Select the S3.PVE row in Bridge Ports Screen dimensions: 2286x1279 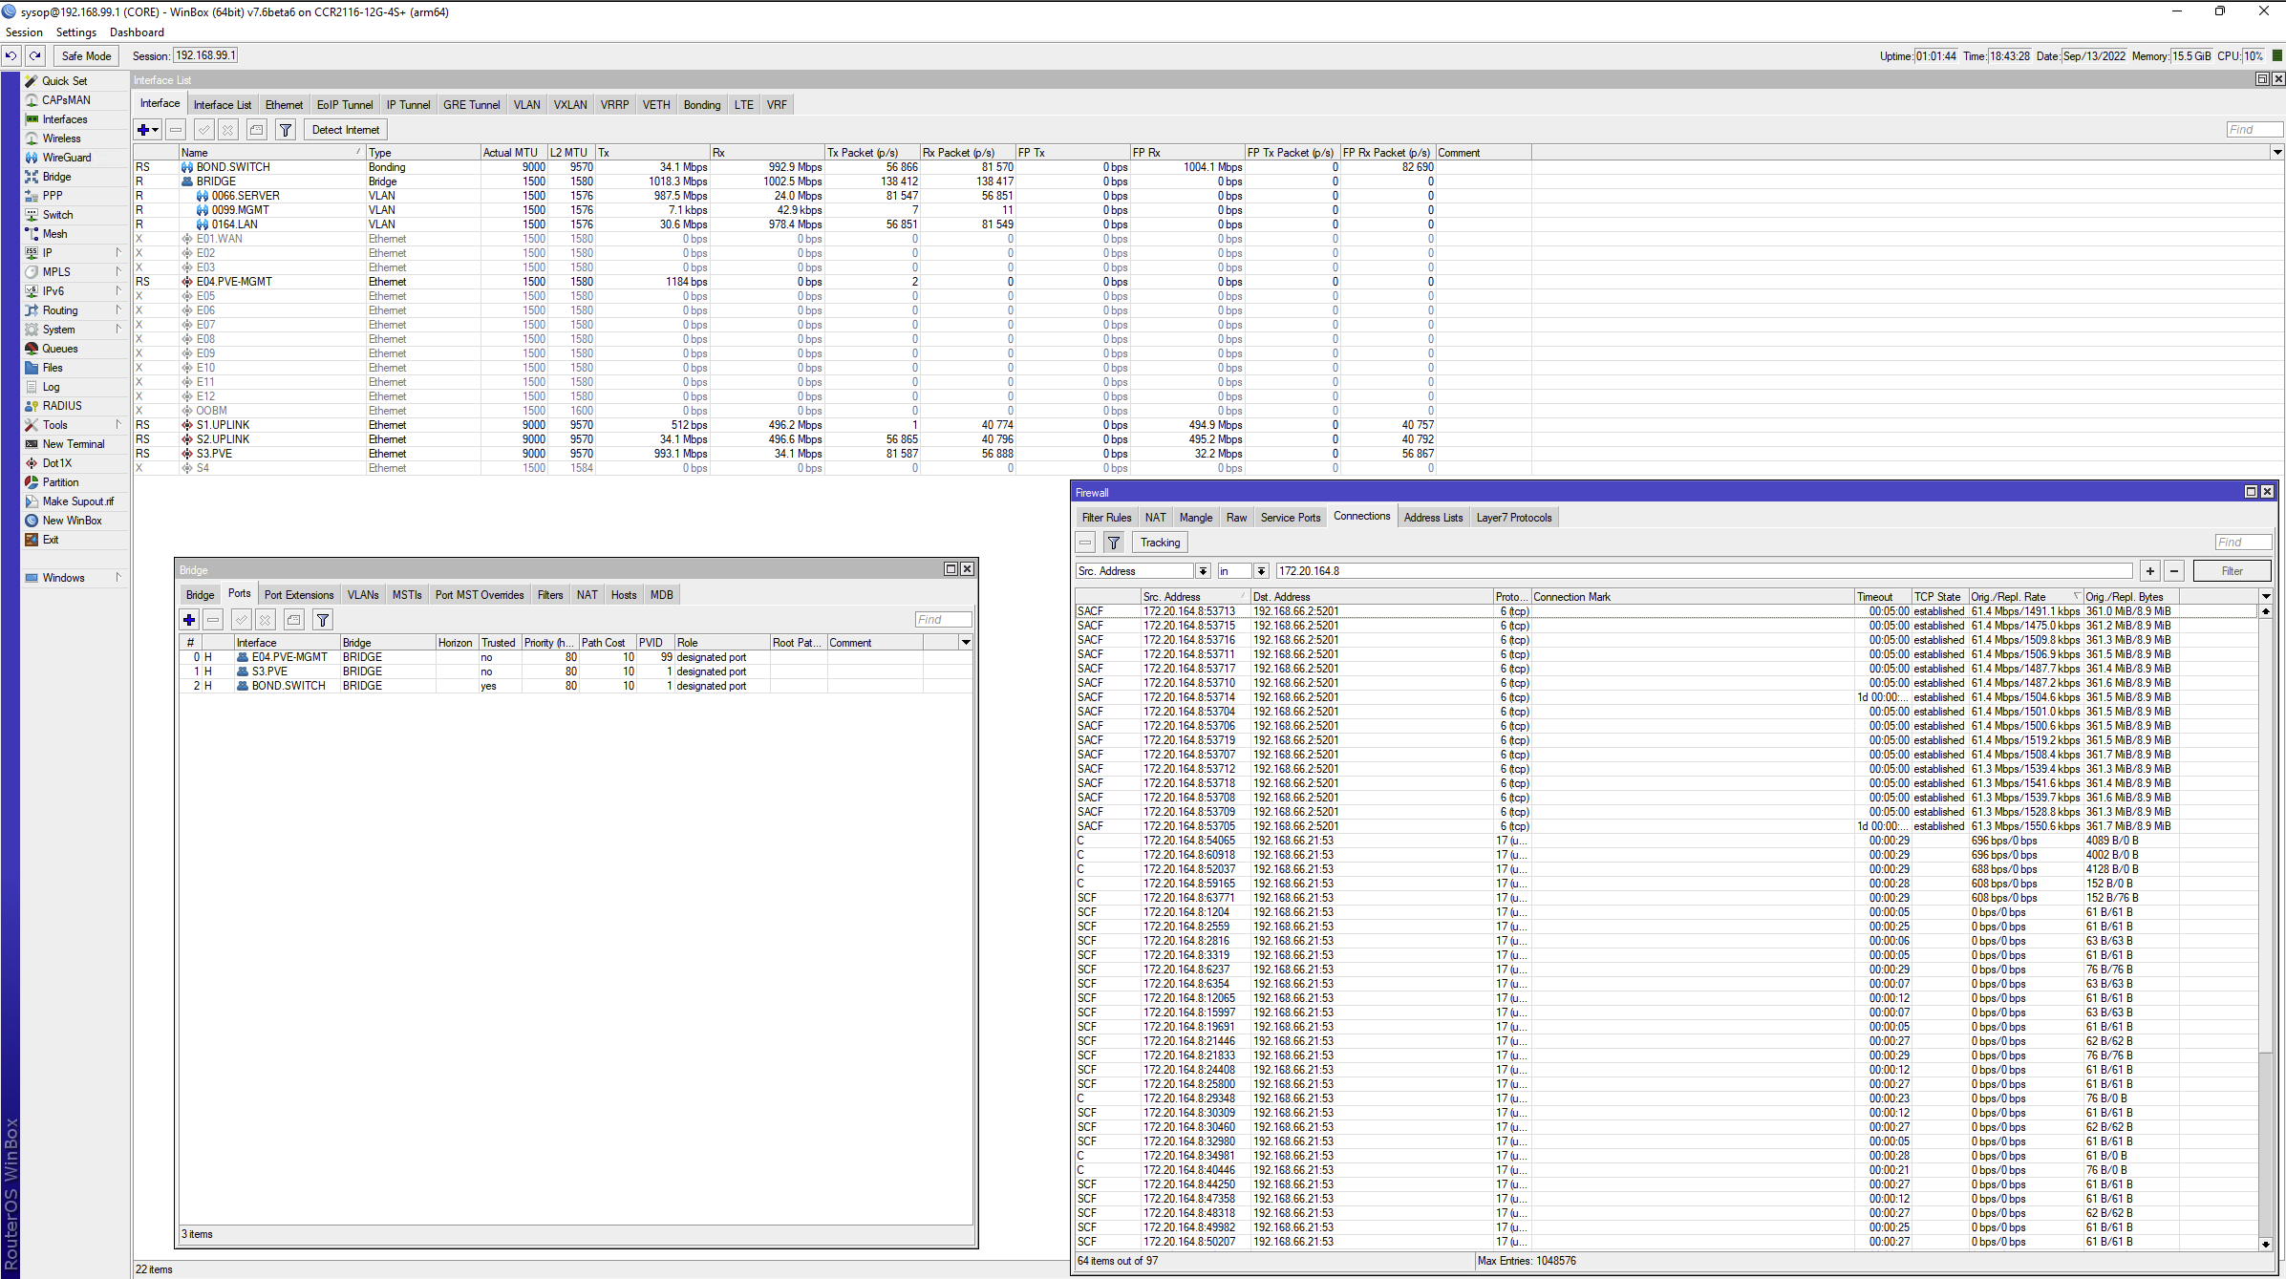(x=575, y=671)
